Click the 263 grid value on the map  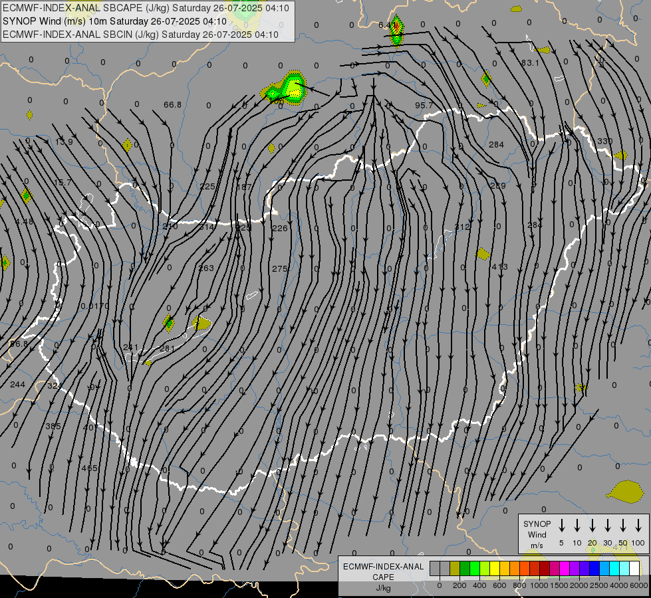tap(206, 268)
